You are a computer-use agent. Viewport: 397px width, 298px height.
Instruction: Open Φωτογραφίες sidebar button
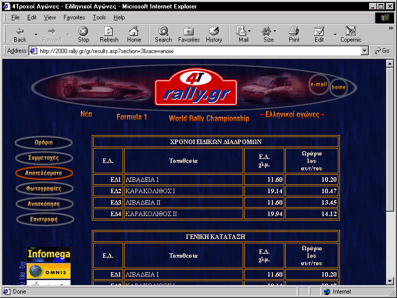pos(44,189)
